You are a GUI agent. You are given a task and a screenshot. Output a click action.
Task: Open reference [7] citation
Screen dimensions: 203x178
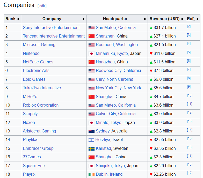(189, 69)
